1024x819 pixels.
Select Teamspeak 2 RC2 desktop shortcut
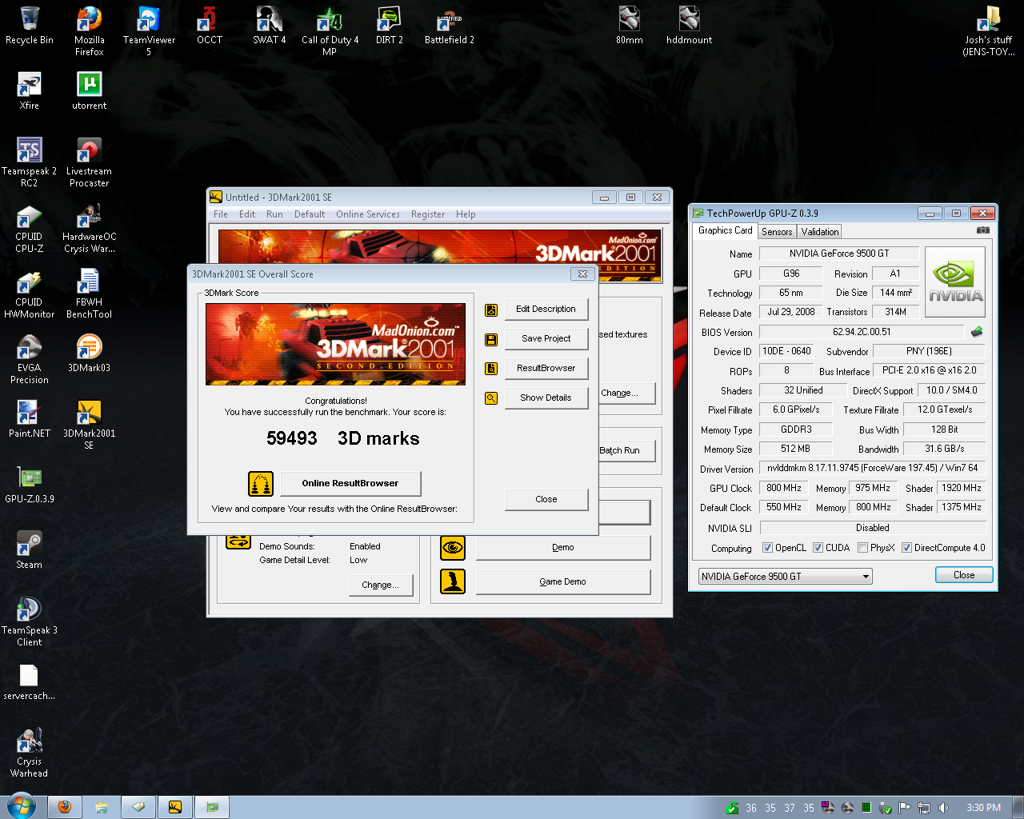(x=30, y=162)
